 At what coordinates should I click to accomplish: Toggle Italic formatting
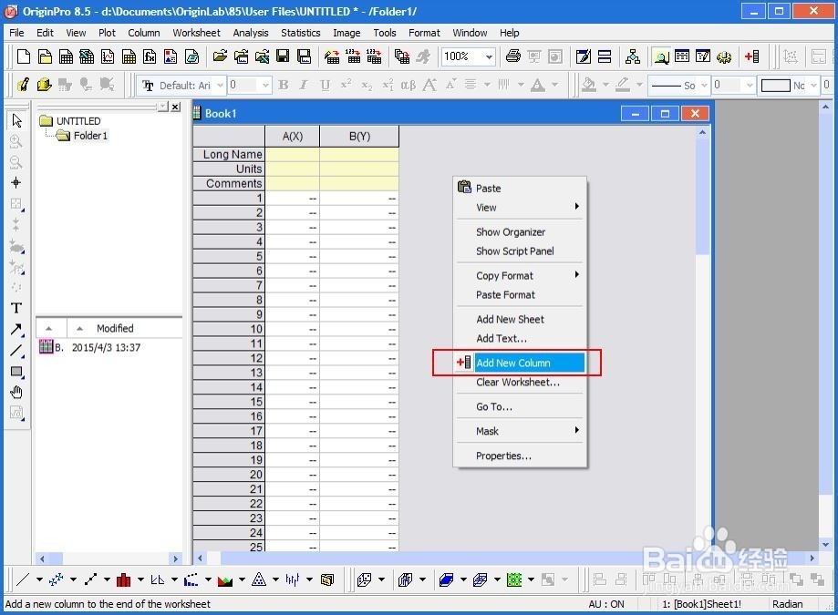304,85
